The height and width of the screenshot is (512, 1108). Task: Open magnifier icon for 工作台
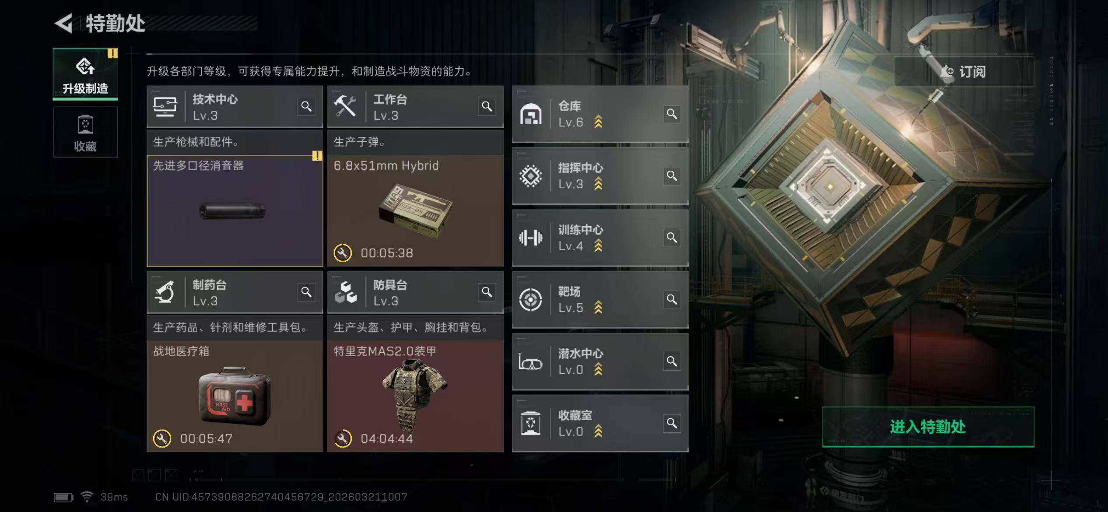(x=487, y=106)
